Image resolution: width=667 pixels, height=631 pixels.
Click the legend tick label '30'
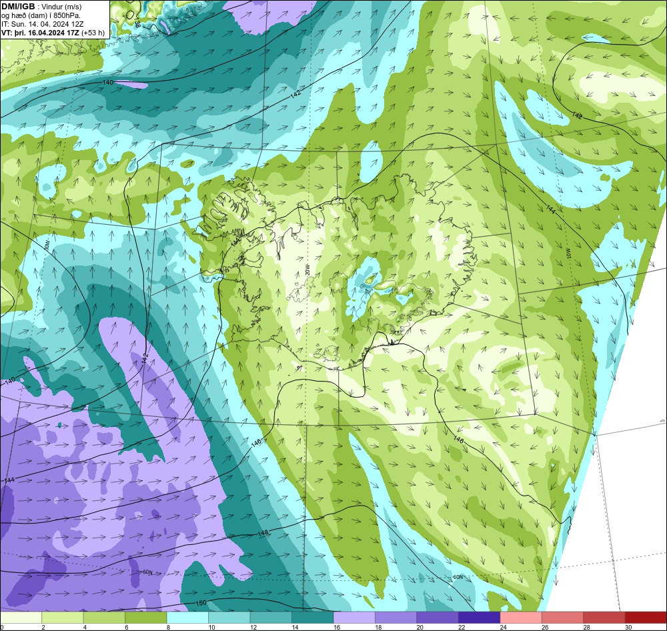pyautogui.click(x=628, y=627)
